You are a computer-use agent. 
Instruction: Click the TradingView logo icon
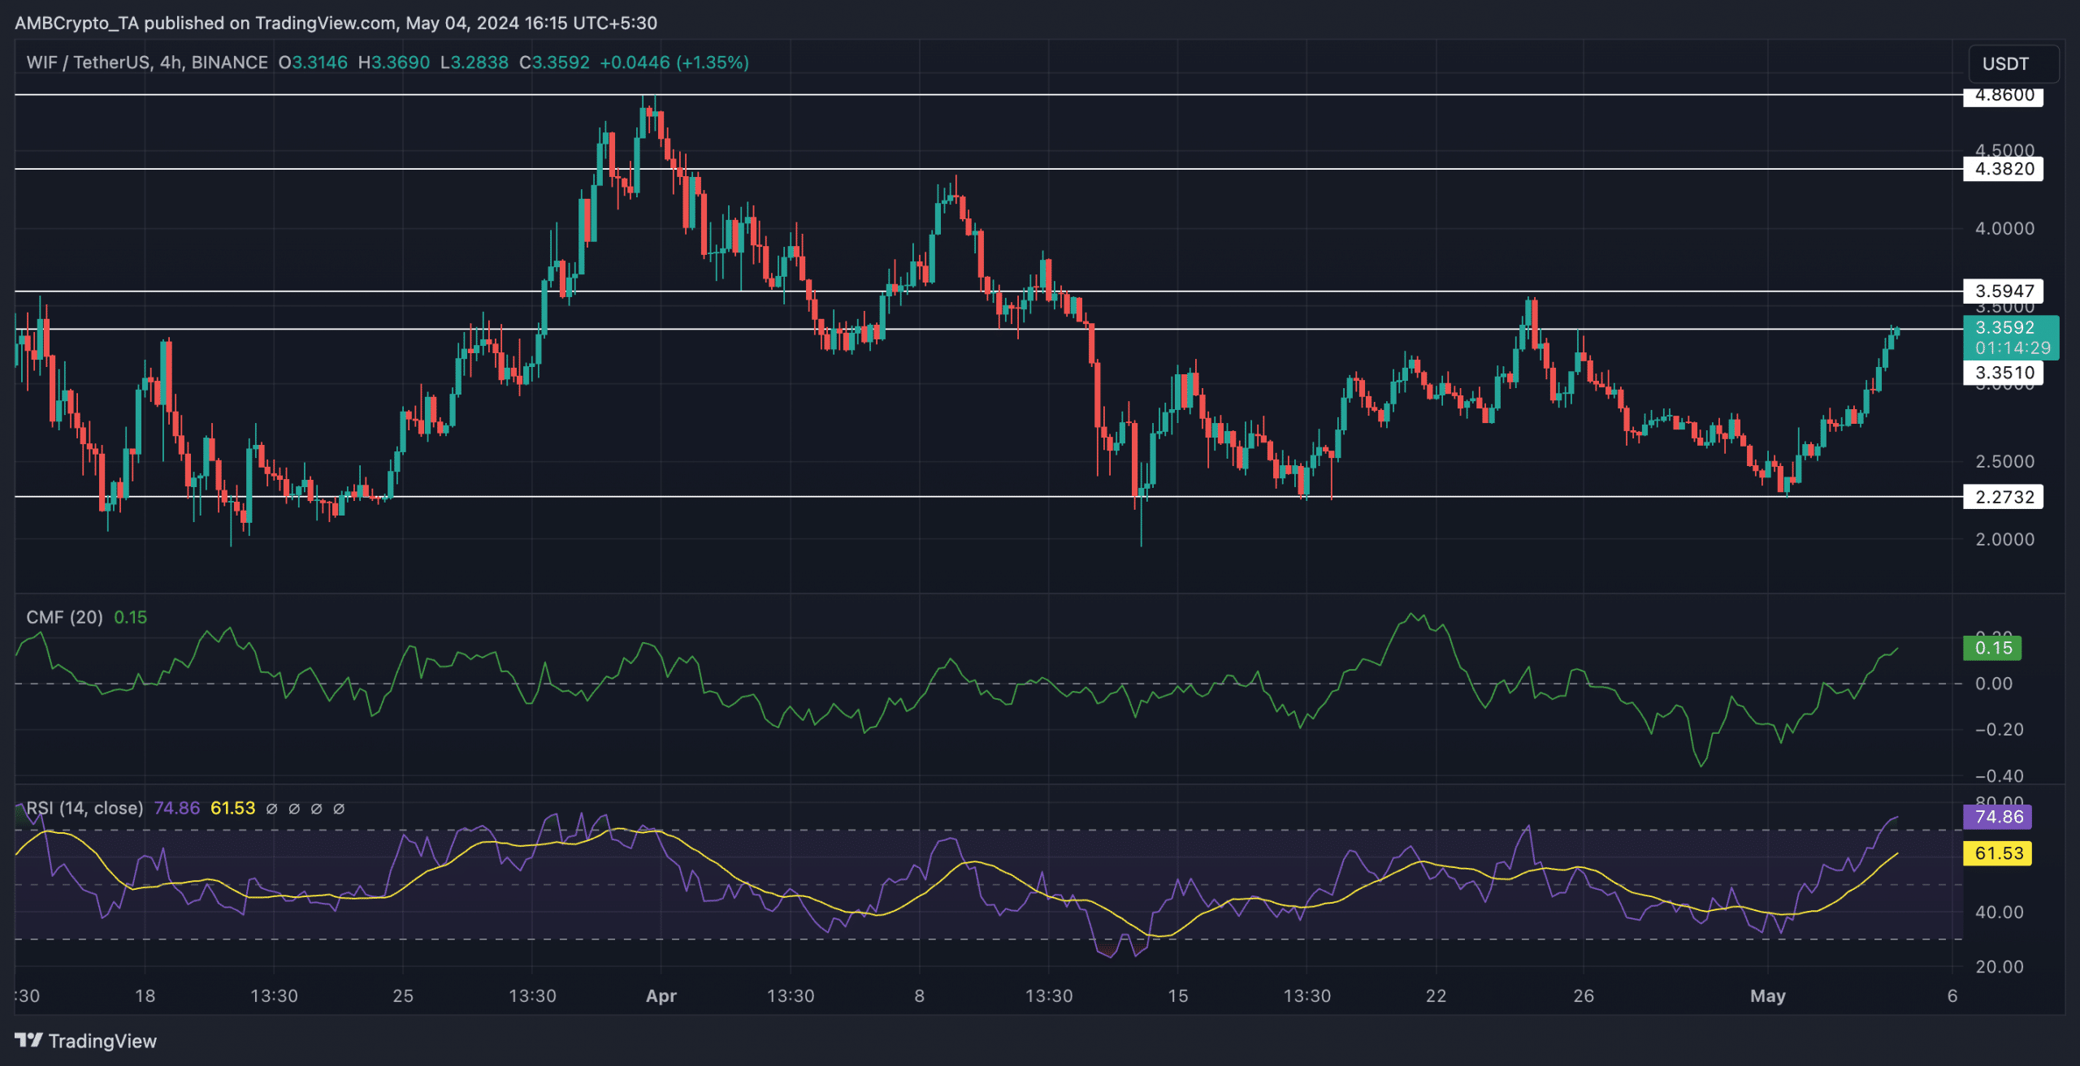[28, 1040]
